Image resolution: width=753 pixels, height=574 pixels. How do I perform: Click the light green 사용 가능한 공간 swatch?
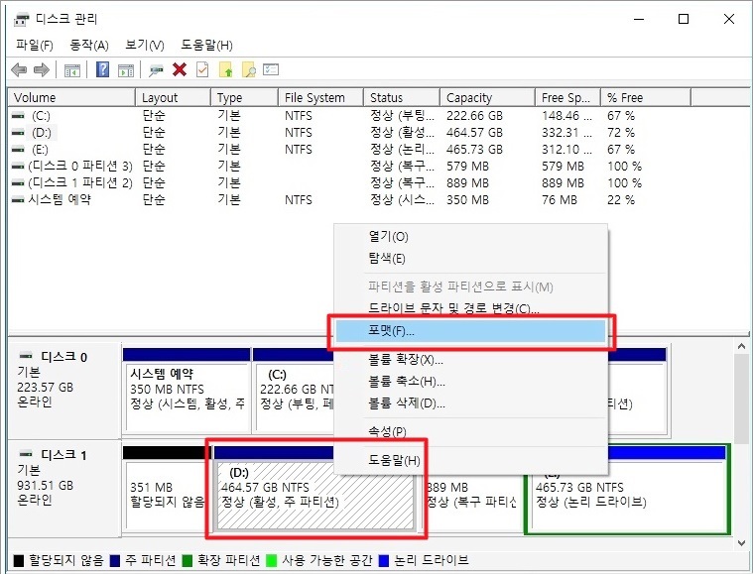[272, 560]
